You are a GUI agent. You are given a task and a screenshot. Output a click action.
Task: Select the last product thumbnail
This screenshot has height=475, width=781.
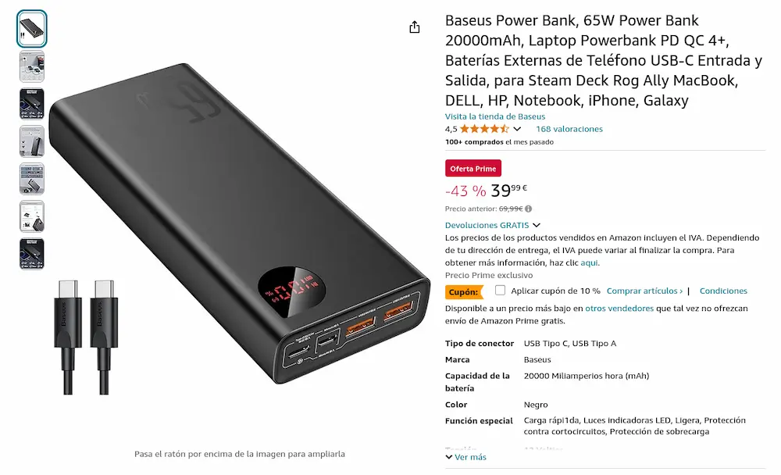pos(32,254)
